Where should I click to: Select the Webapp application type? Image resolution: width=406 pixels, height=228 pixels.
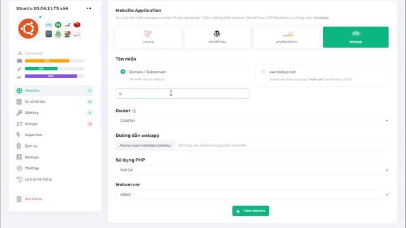[x=355, y=37]
